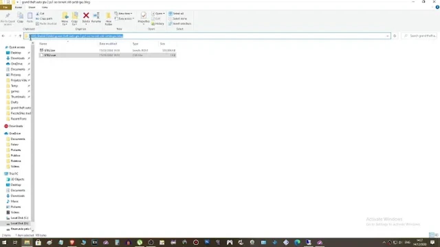Open the notification center icon
Image resolution: width=440 pixels, height=247 pixels.
(x=433, y=242)
